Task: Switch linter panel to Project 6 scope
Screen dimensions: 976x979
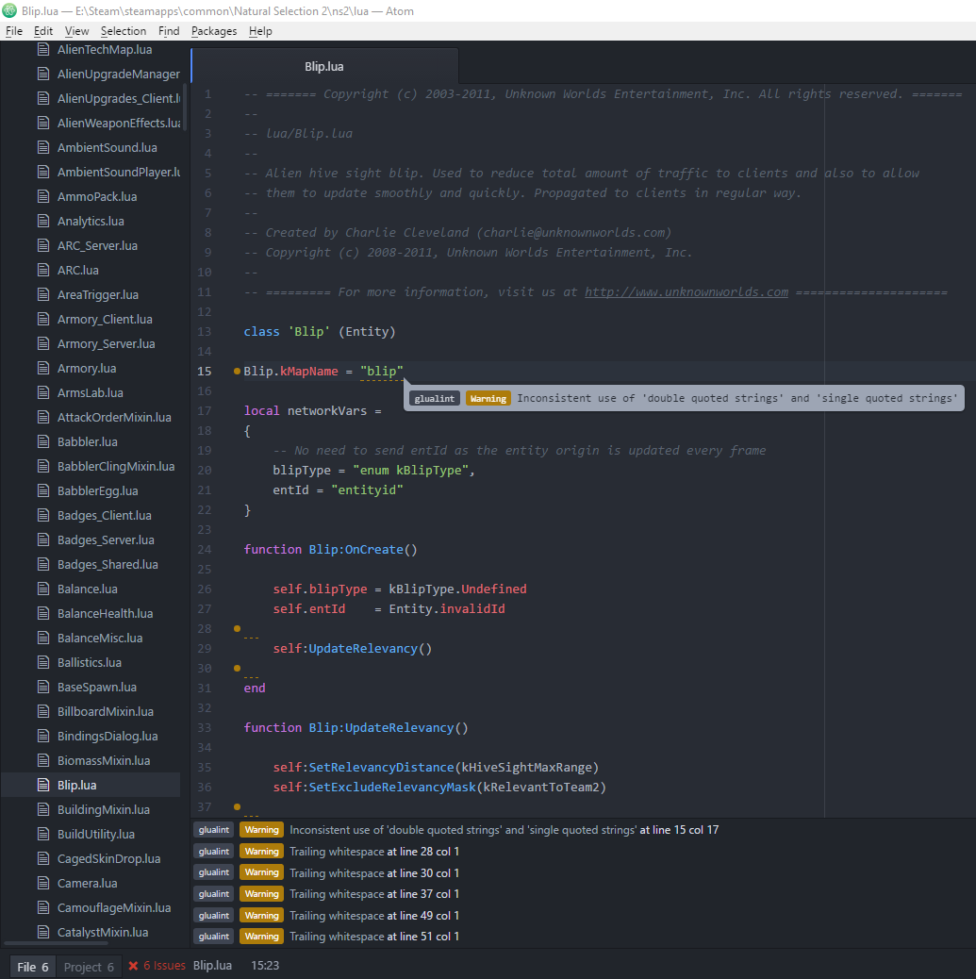Action: click(x=88, y=967)
